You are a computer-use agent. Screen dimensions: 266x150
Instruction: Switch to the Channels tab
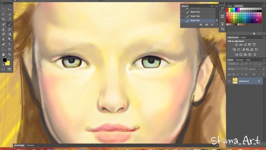(239, 60)
